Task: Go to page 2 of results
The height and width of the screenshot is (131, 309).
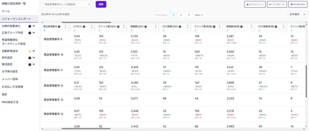Action: pyautogui.click(x=181, y=15)
